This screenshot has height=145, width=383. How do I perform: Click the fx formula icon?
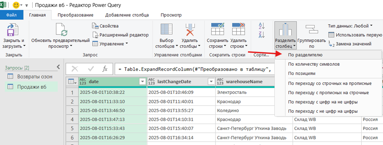[105, 69]
